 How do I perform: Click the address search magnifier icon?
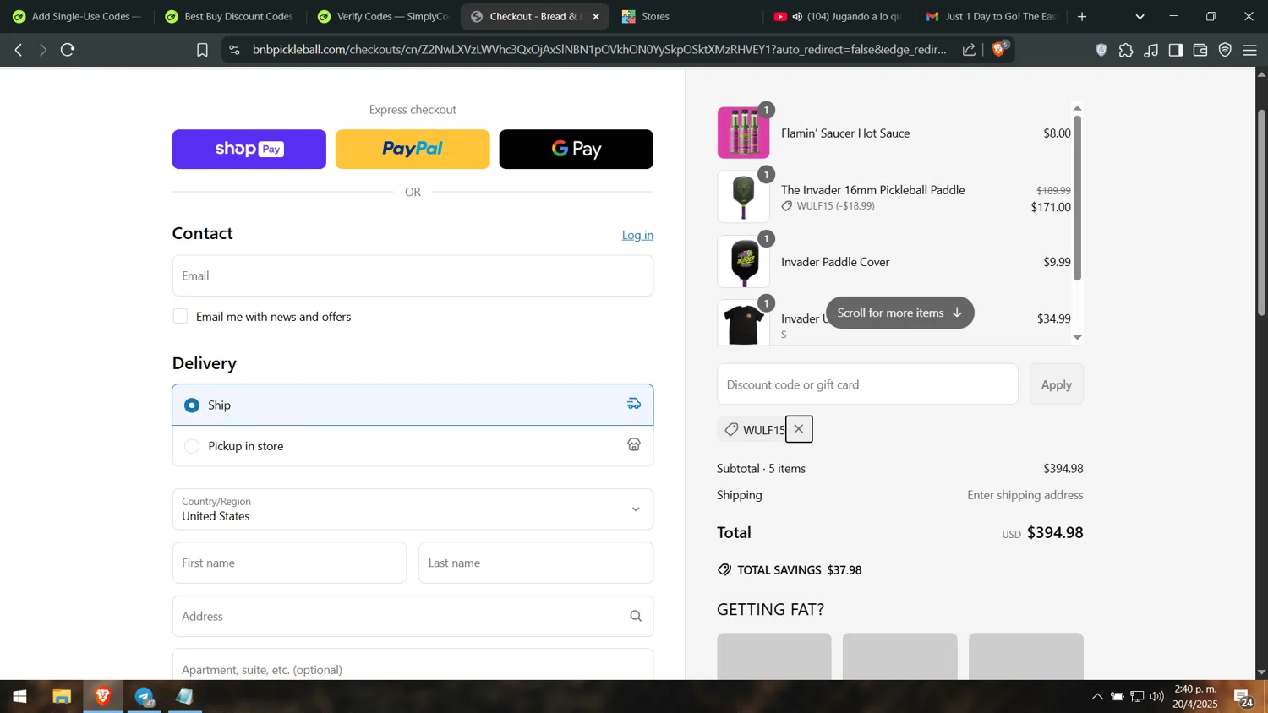point(636,617)
